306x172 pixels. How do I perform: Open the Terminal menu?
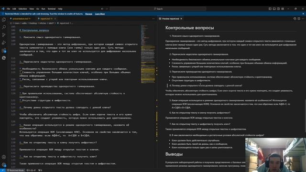point(52,9)
